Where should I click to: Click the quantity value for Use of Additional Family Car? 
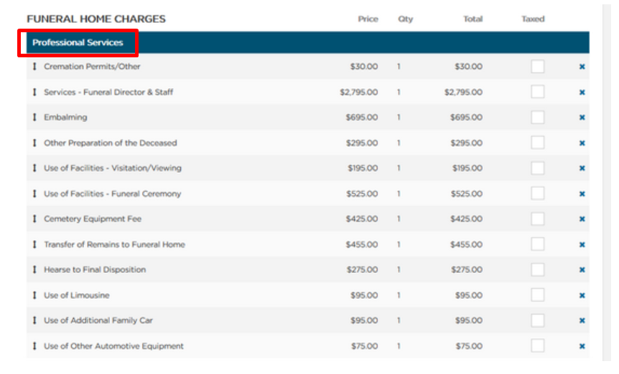pos(399,320)
